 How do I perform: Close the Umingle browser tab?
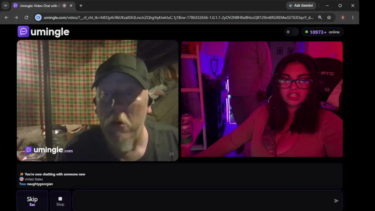pos(71,6)
